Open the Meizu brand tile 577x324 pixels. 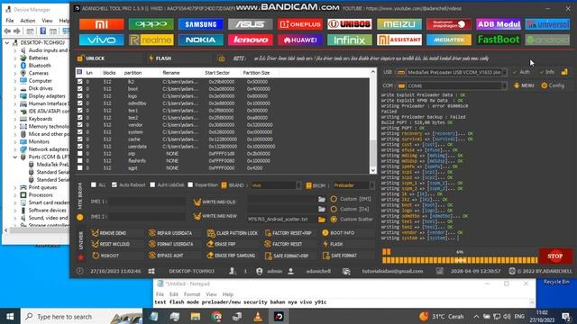point(399,24)
